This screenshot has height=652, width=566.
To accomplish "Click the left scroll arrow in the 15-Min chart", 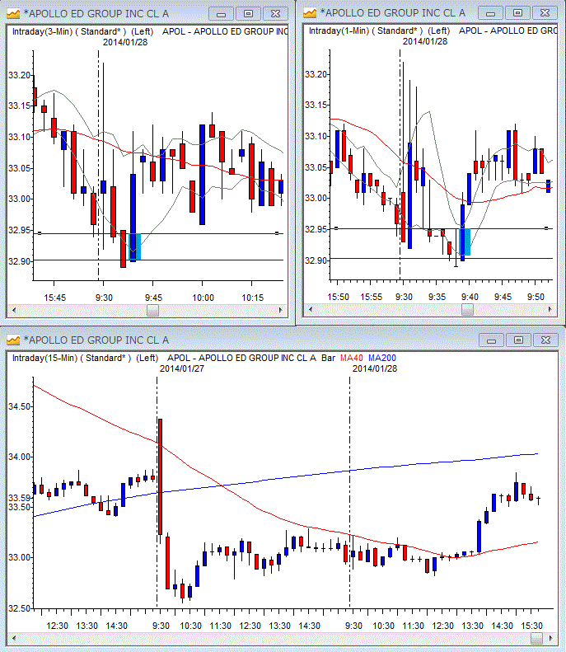I will (14, 638).
